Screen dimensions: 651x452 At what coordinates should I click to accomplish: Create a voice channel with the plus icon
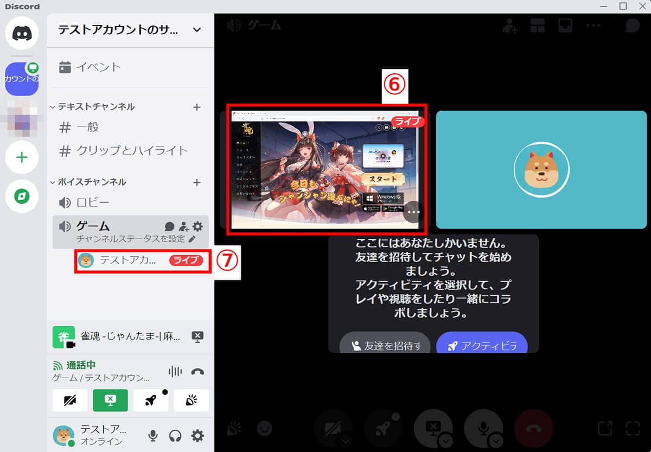click(197, 182)
